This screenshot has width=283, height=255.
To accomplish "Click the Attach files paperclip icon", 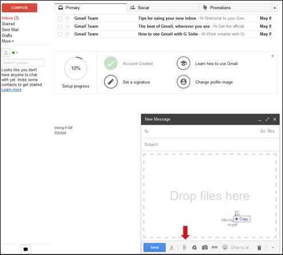I will pyautogui.click(x=184, y=248).
